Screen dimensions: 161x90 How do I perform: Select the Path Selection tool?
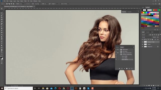point(2,45)
